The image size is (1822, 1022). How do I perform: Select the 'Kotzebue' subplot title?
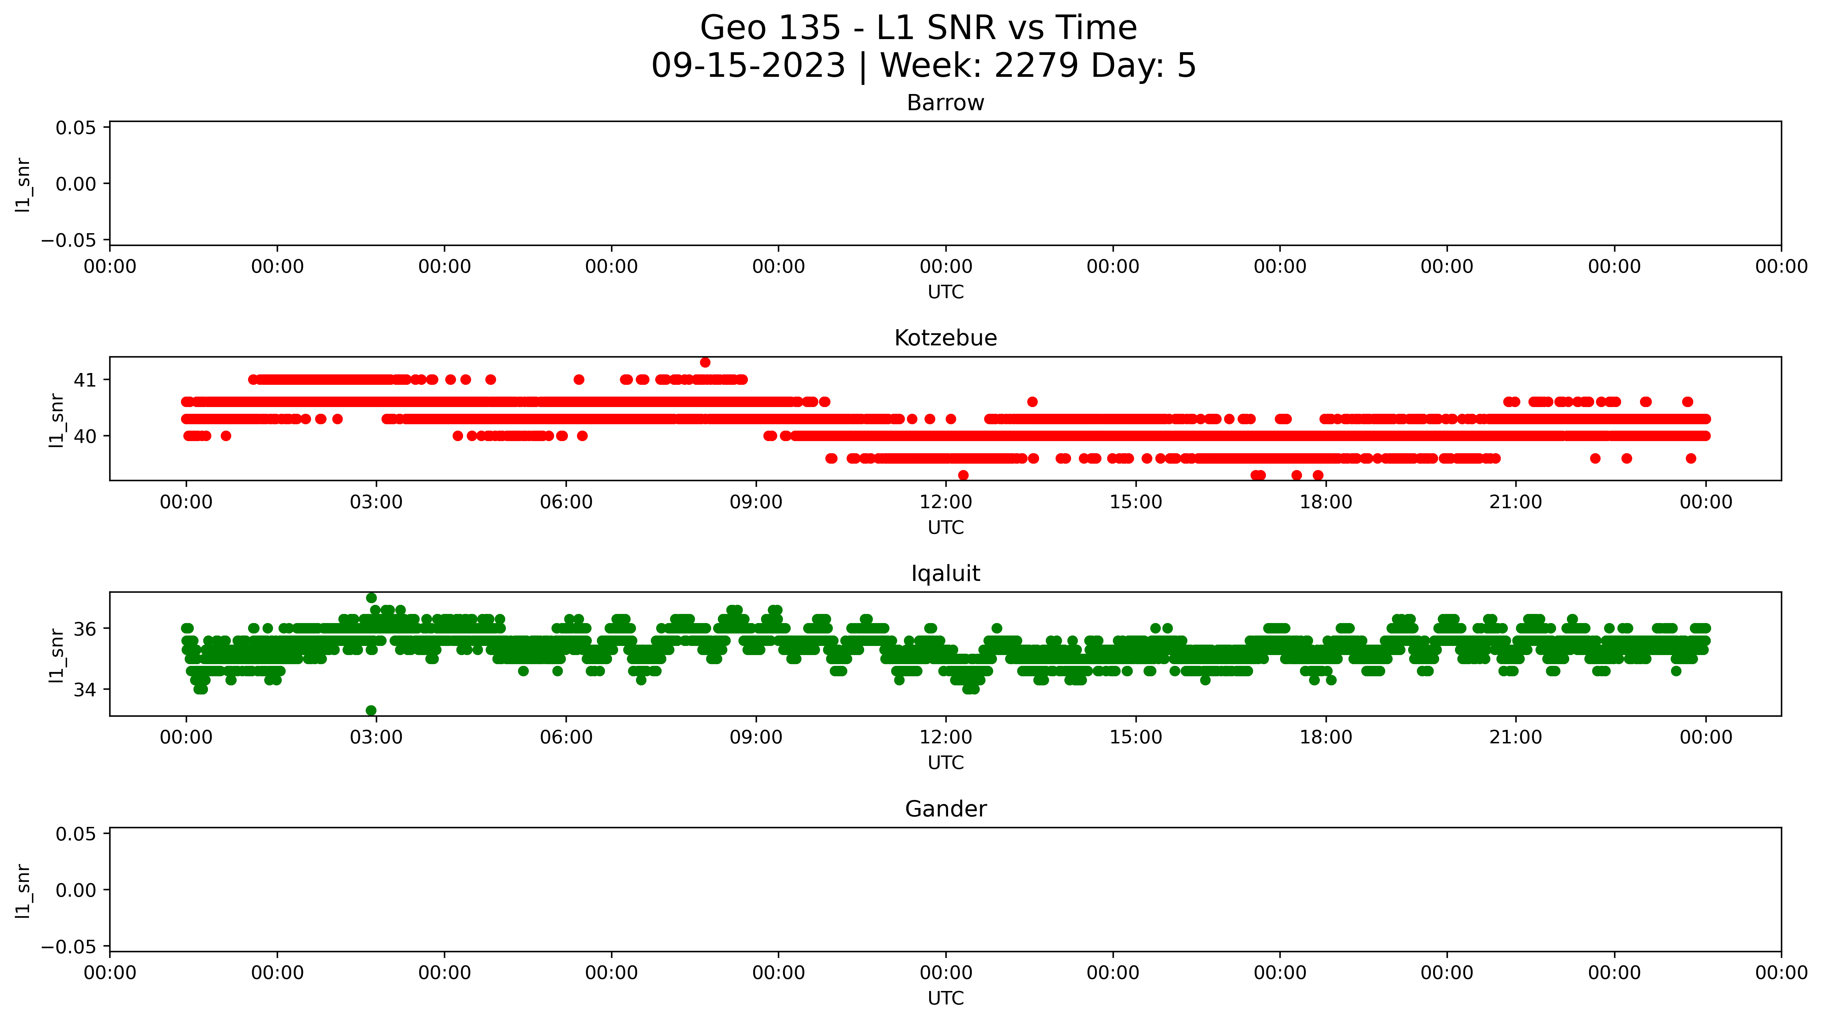pos(946,338)
